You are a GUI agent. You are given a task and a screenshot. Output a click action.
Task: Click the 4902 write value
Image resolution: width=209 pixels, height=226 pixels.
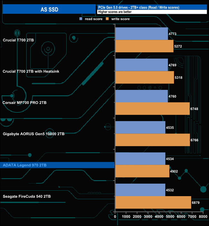point(174,171)
